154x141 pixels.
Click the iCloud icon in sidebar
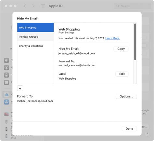[x=6, y=95]
